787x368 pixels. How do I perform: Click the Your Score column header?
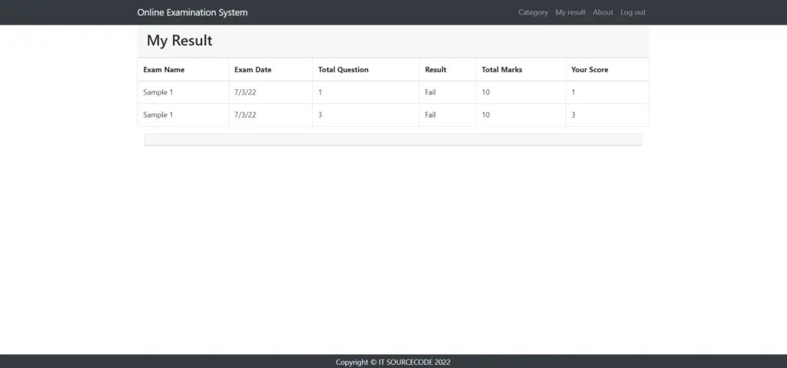tap(589, 70)
